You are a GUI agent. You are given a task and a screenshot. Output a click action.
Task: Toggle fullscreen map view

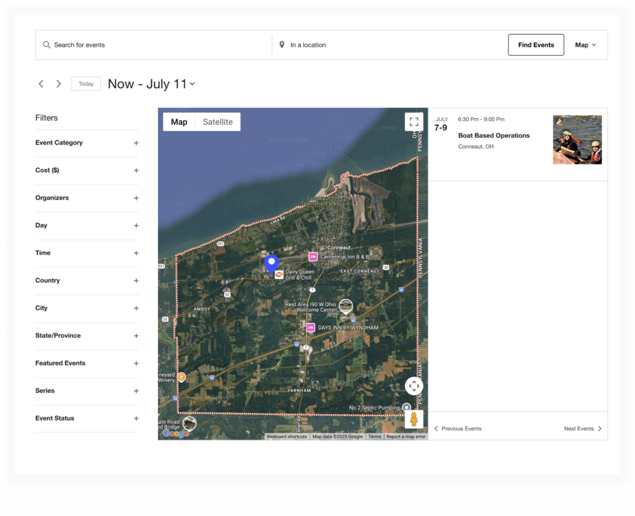point(414,122)
